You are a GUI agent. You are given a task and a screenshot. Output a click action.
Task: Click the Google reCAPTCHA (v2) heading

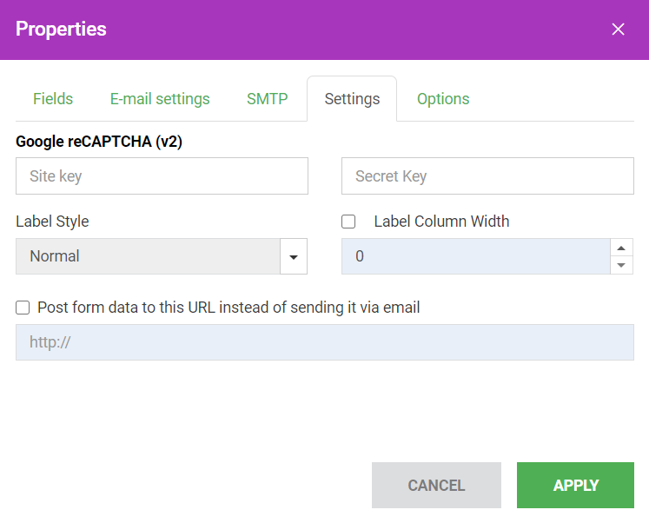pos(99,142)
